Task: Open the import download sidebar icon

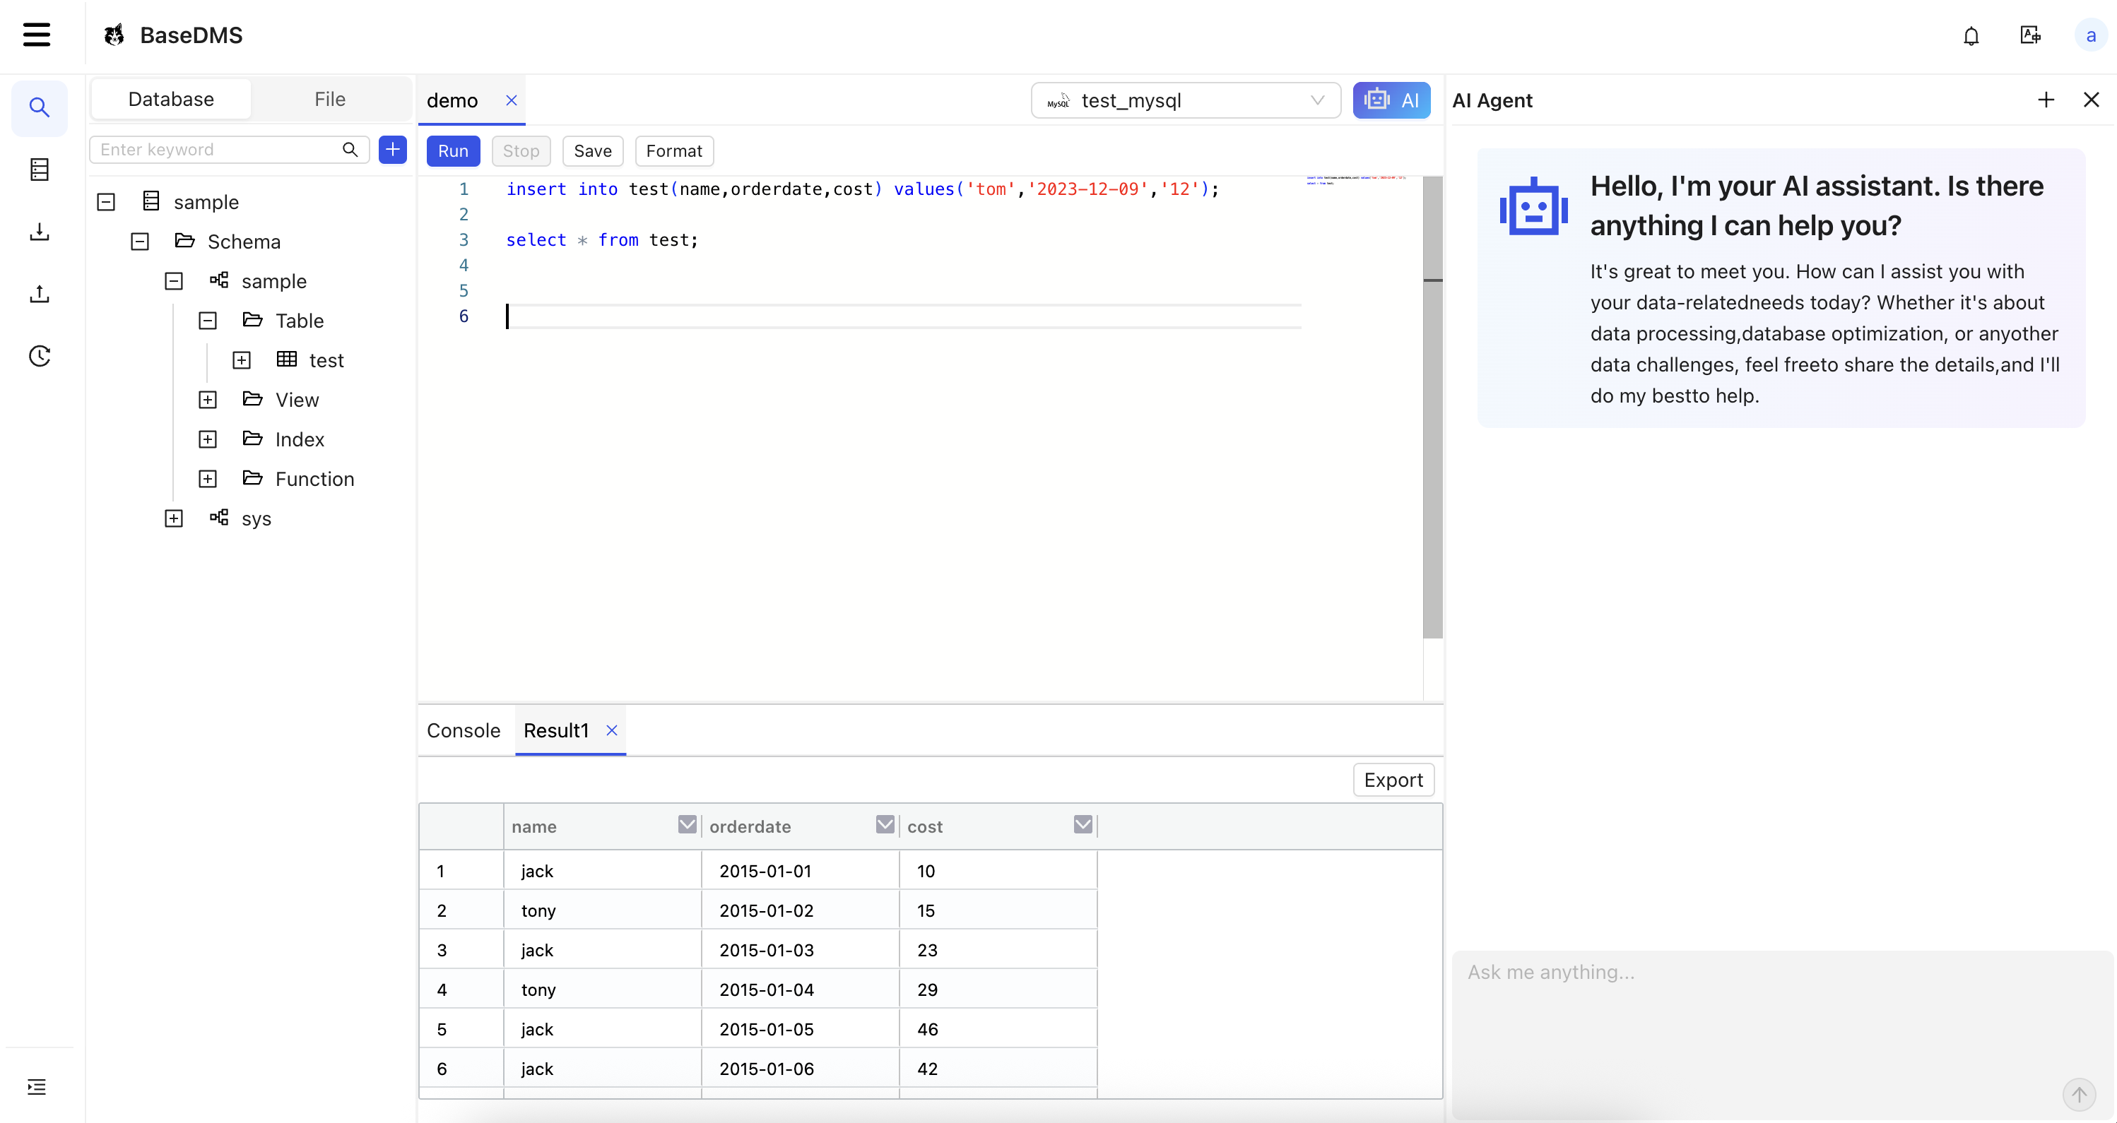Action: tap(40, 232)
